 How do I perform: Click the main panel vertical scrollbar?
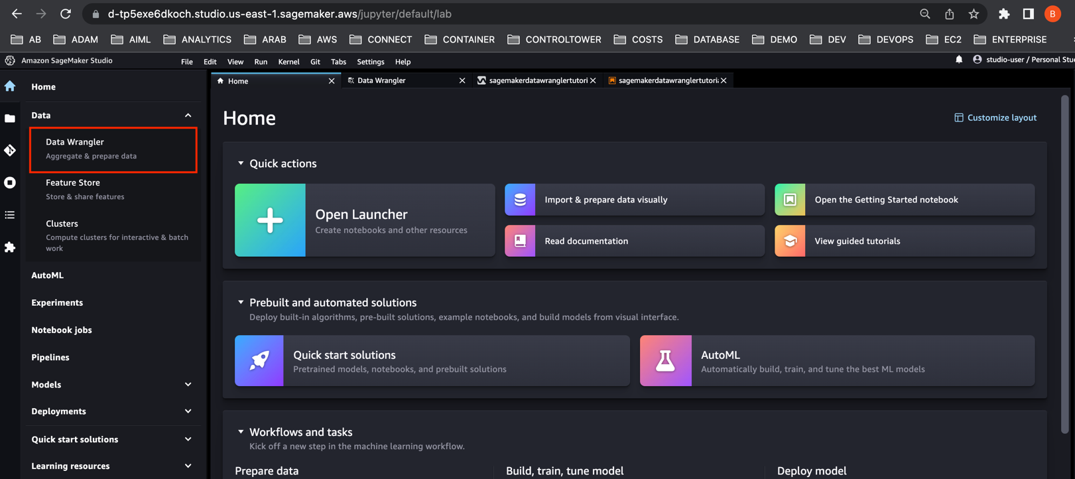[1065, 265]
